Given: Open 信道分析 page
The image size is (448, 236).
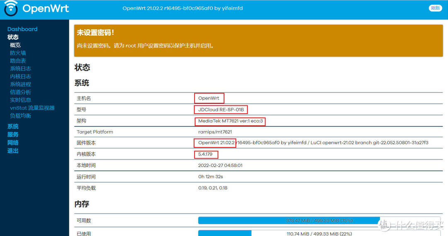Looking at the screenshot, I should click(x=20, y=92).
